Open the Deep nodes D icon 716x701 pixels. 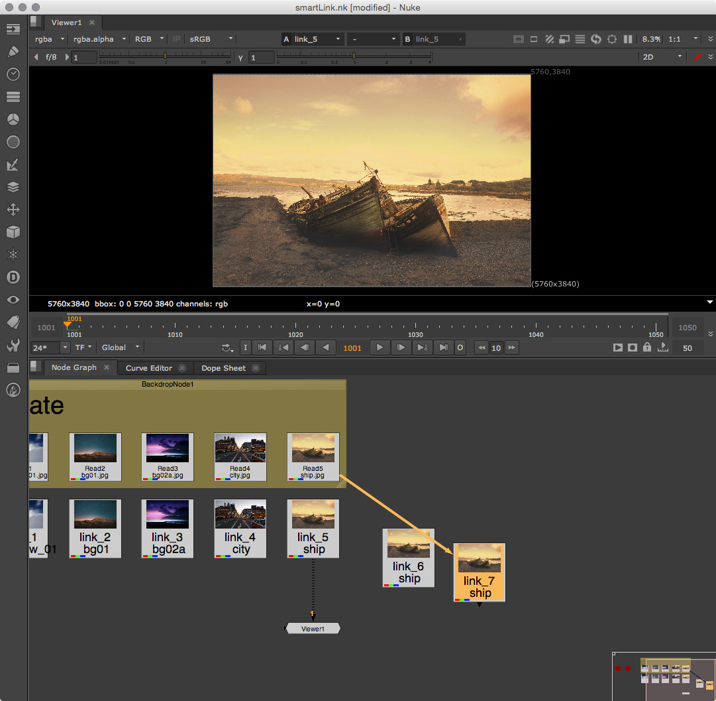(x=13, y=277)
